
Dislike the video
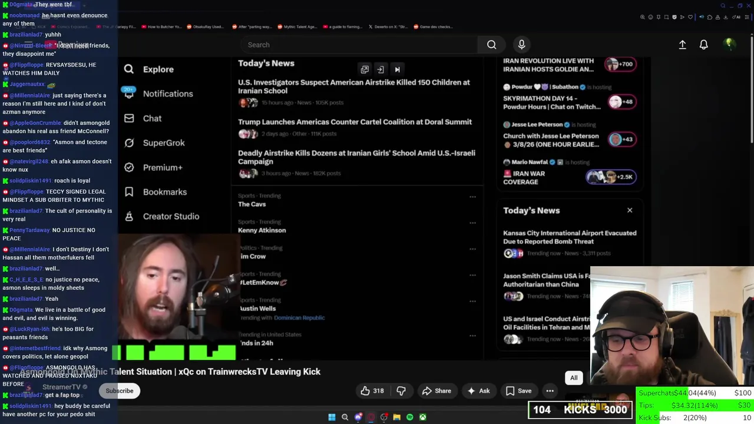[401, 391]
